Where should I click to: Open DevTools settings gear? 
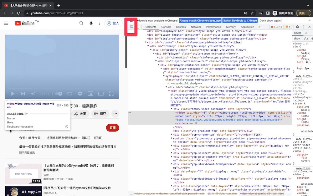tap(297, 27)
